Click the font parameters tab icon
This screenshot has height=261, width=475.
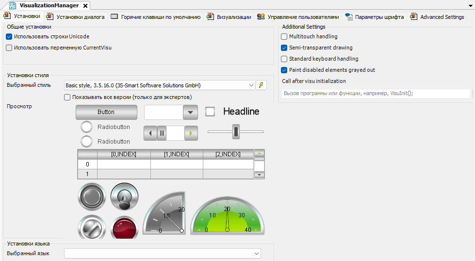pyautogui.click(x=348, y=16)
